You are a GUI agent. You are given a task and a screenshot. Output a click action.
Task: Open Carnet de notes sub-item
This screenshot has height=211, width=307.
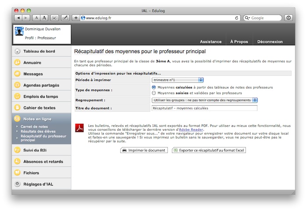(34, 126)
